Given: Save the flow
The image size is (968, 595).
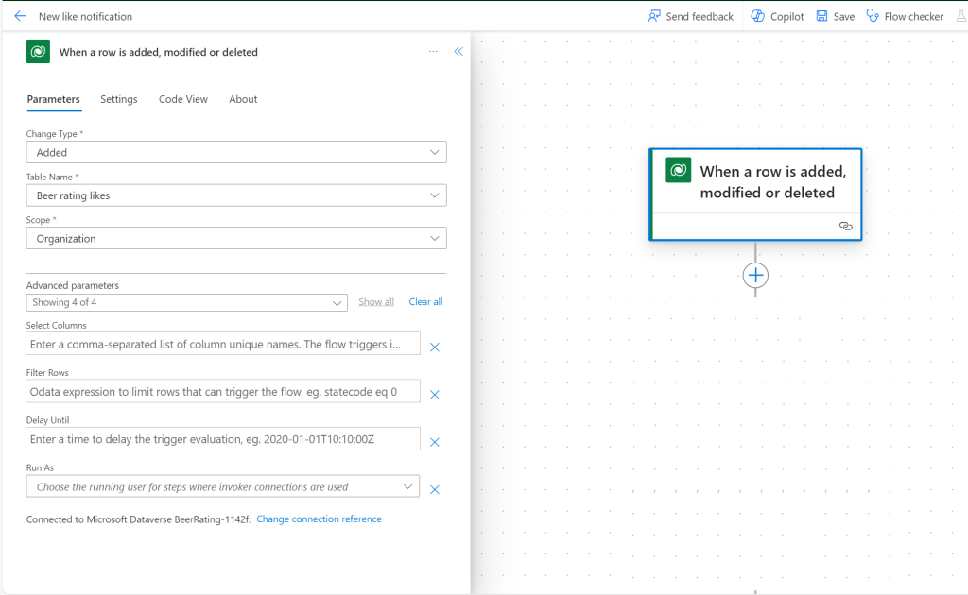Looking at the screenshot, I should pos(835,16).
